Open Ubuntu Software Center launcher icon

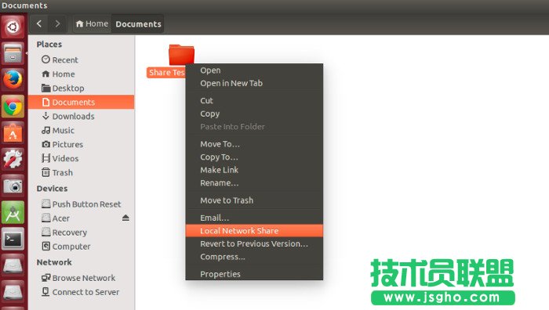13,133
